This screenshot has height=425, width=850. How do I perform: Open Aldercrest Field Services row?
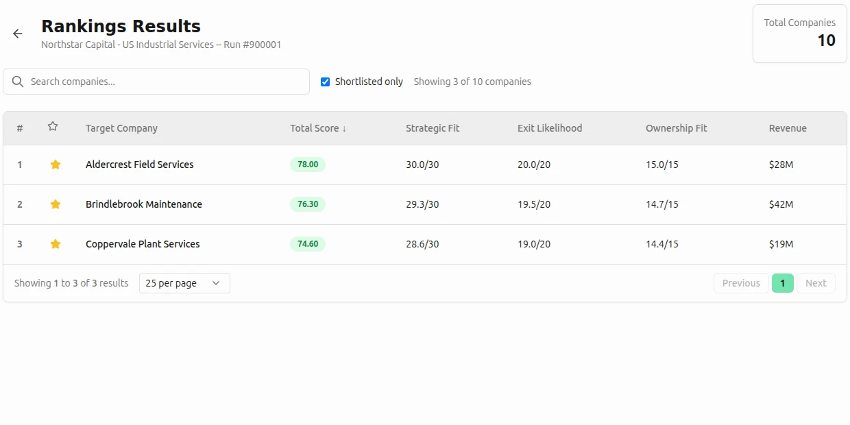425,165
